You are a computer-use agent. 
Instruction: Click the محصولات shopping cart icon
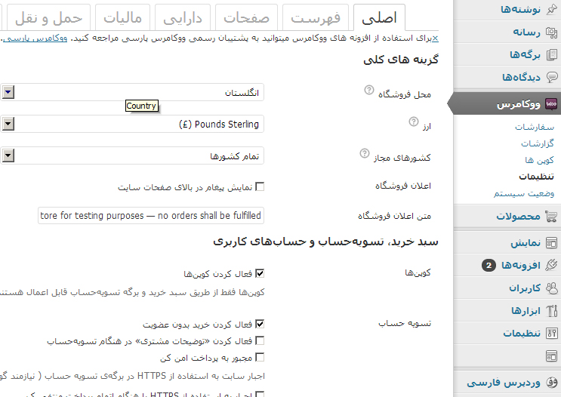tap(551, 217)
